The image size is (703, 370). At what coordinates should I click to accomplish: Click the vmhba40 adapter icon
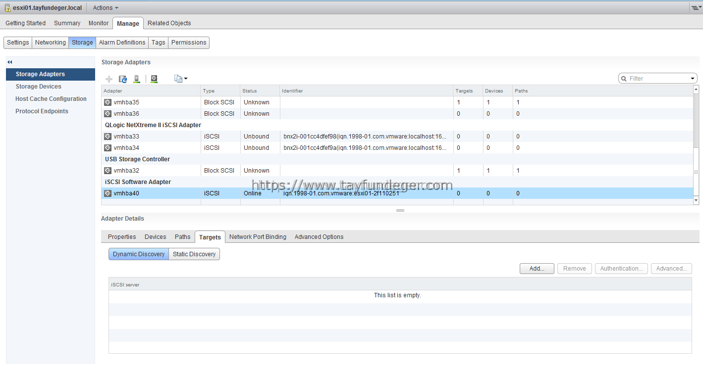coord(108,193)
